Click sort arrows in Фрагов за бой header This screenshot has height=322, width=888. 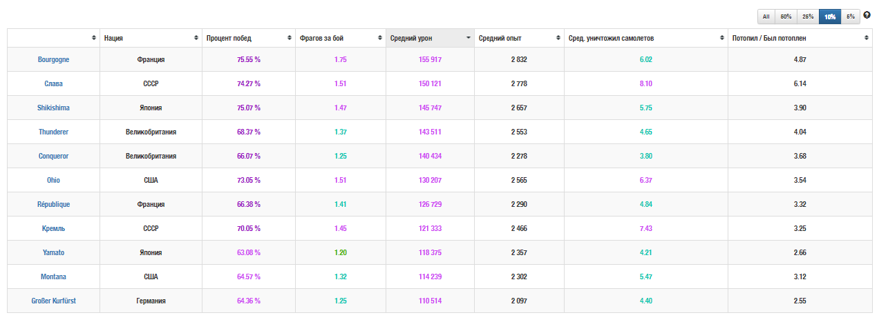point(380,38)
